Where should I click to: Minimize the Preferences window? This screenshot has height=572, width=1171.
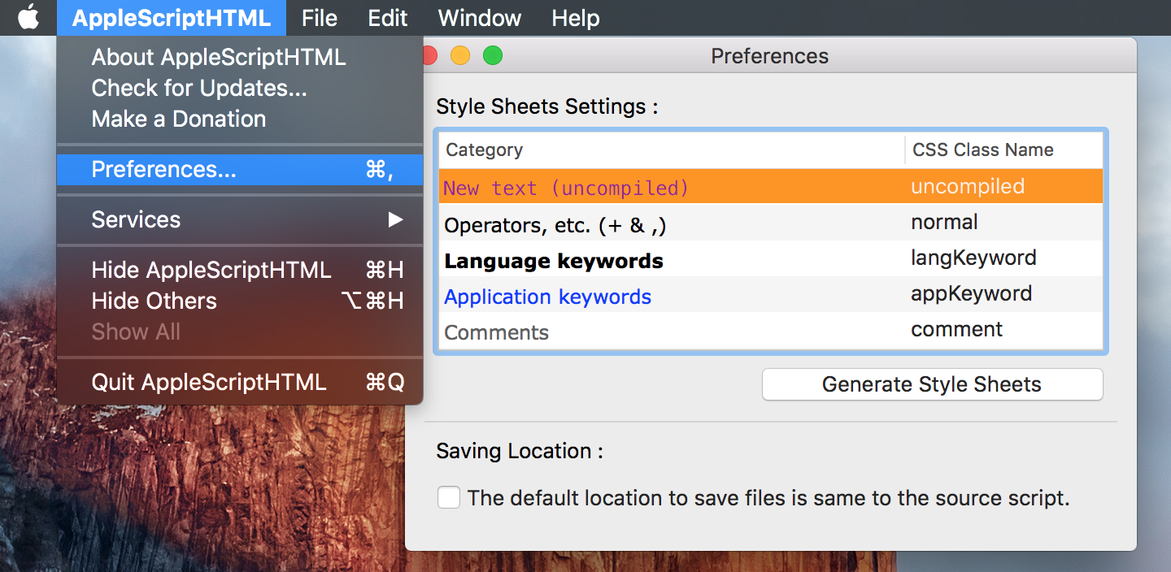click(x=460, y=55)
